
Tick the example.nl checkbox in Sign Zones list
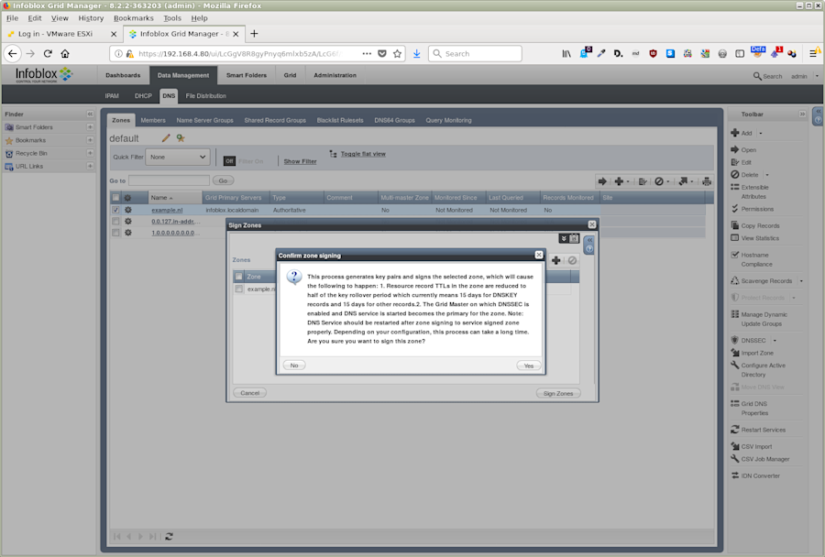[239, 289]
